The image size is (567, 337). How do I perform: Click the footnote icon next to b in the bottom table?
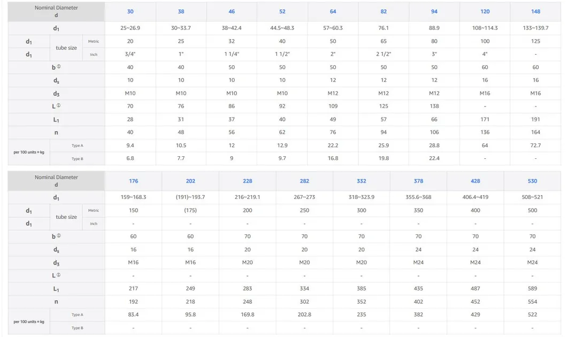[x=59, y=236]
